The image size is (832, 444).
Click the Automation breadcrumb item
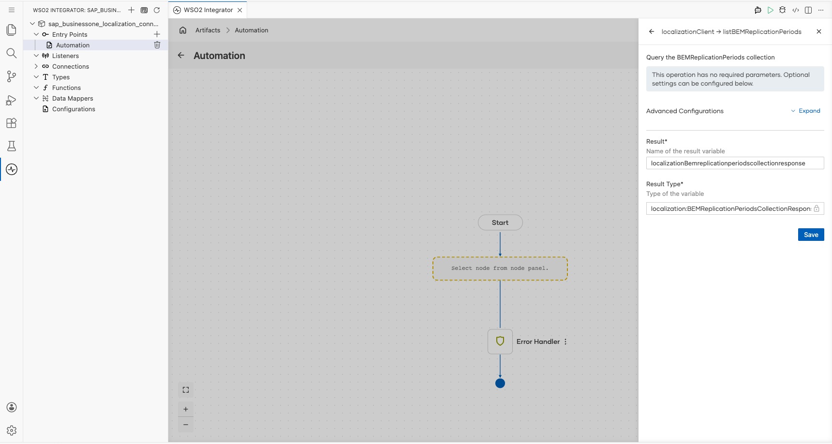click(252, 30)
